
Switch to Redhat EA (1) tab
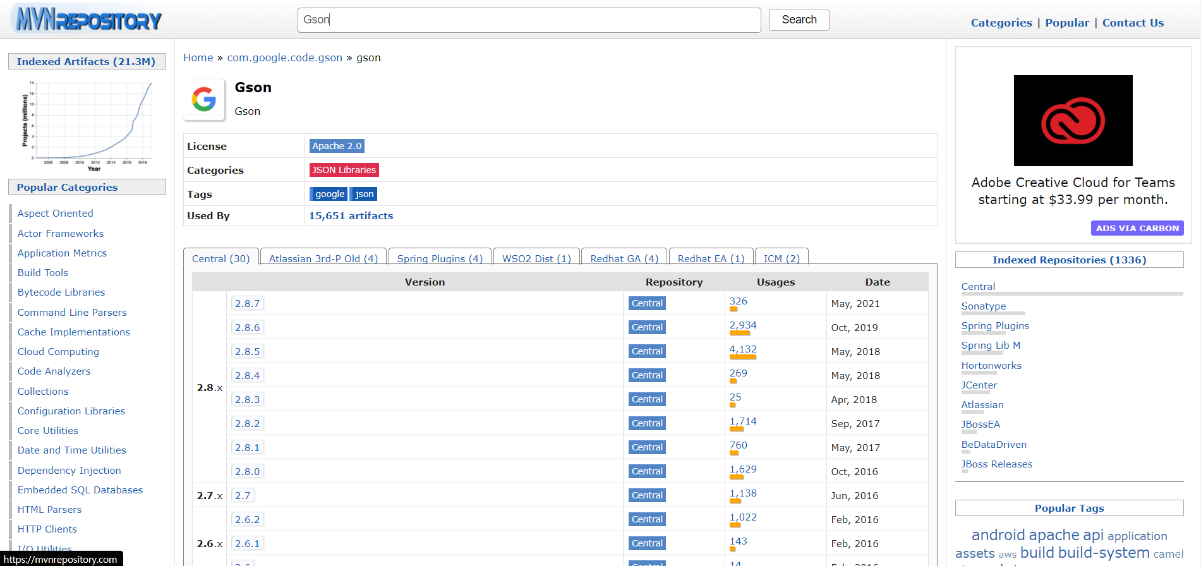(x=711, y=258)
